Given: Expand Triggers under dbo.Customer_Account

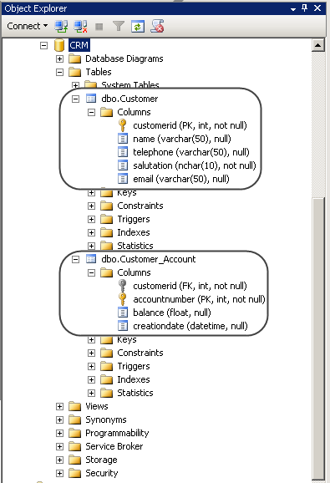Looking at the screenshot, I should point(91,367).
